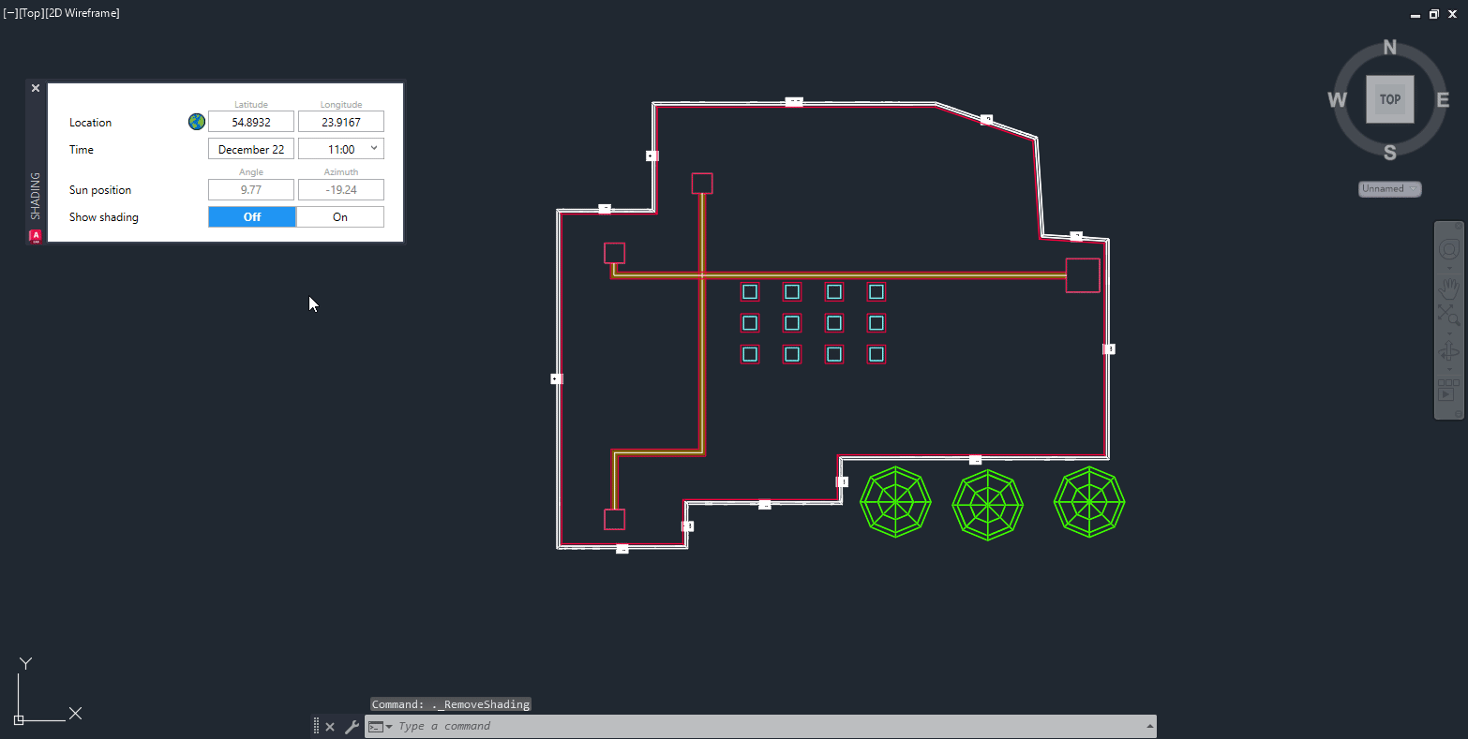The width and height of the screenshot is (1468, 739).
Task: Click the 'Sun position' label
Action: (x=100, y=190)
